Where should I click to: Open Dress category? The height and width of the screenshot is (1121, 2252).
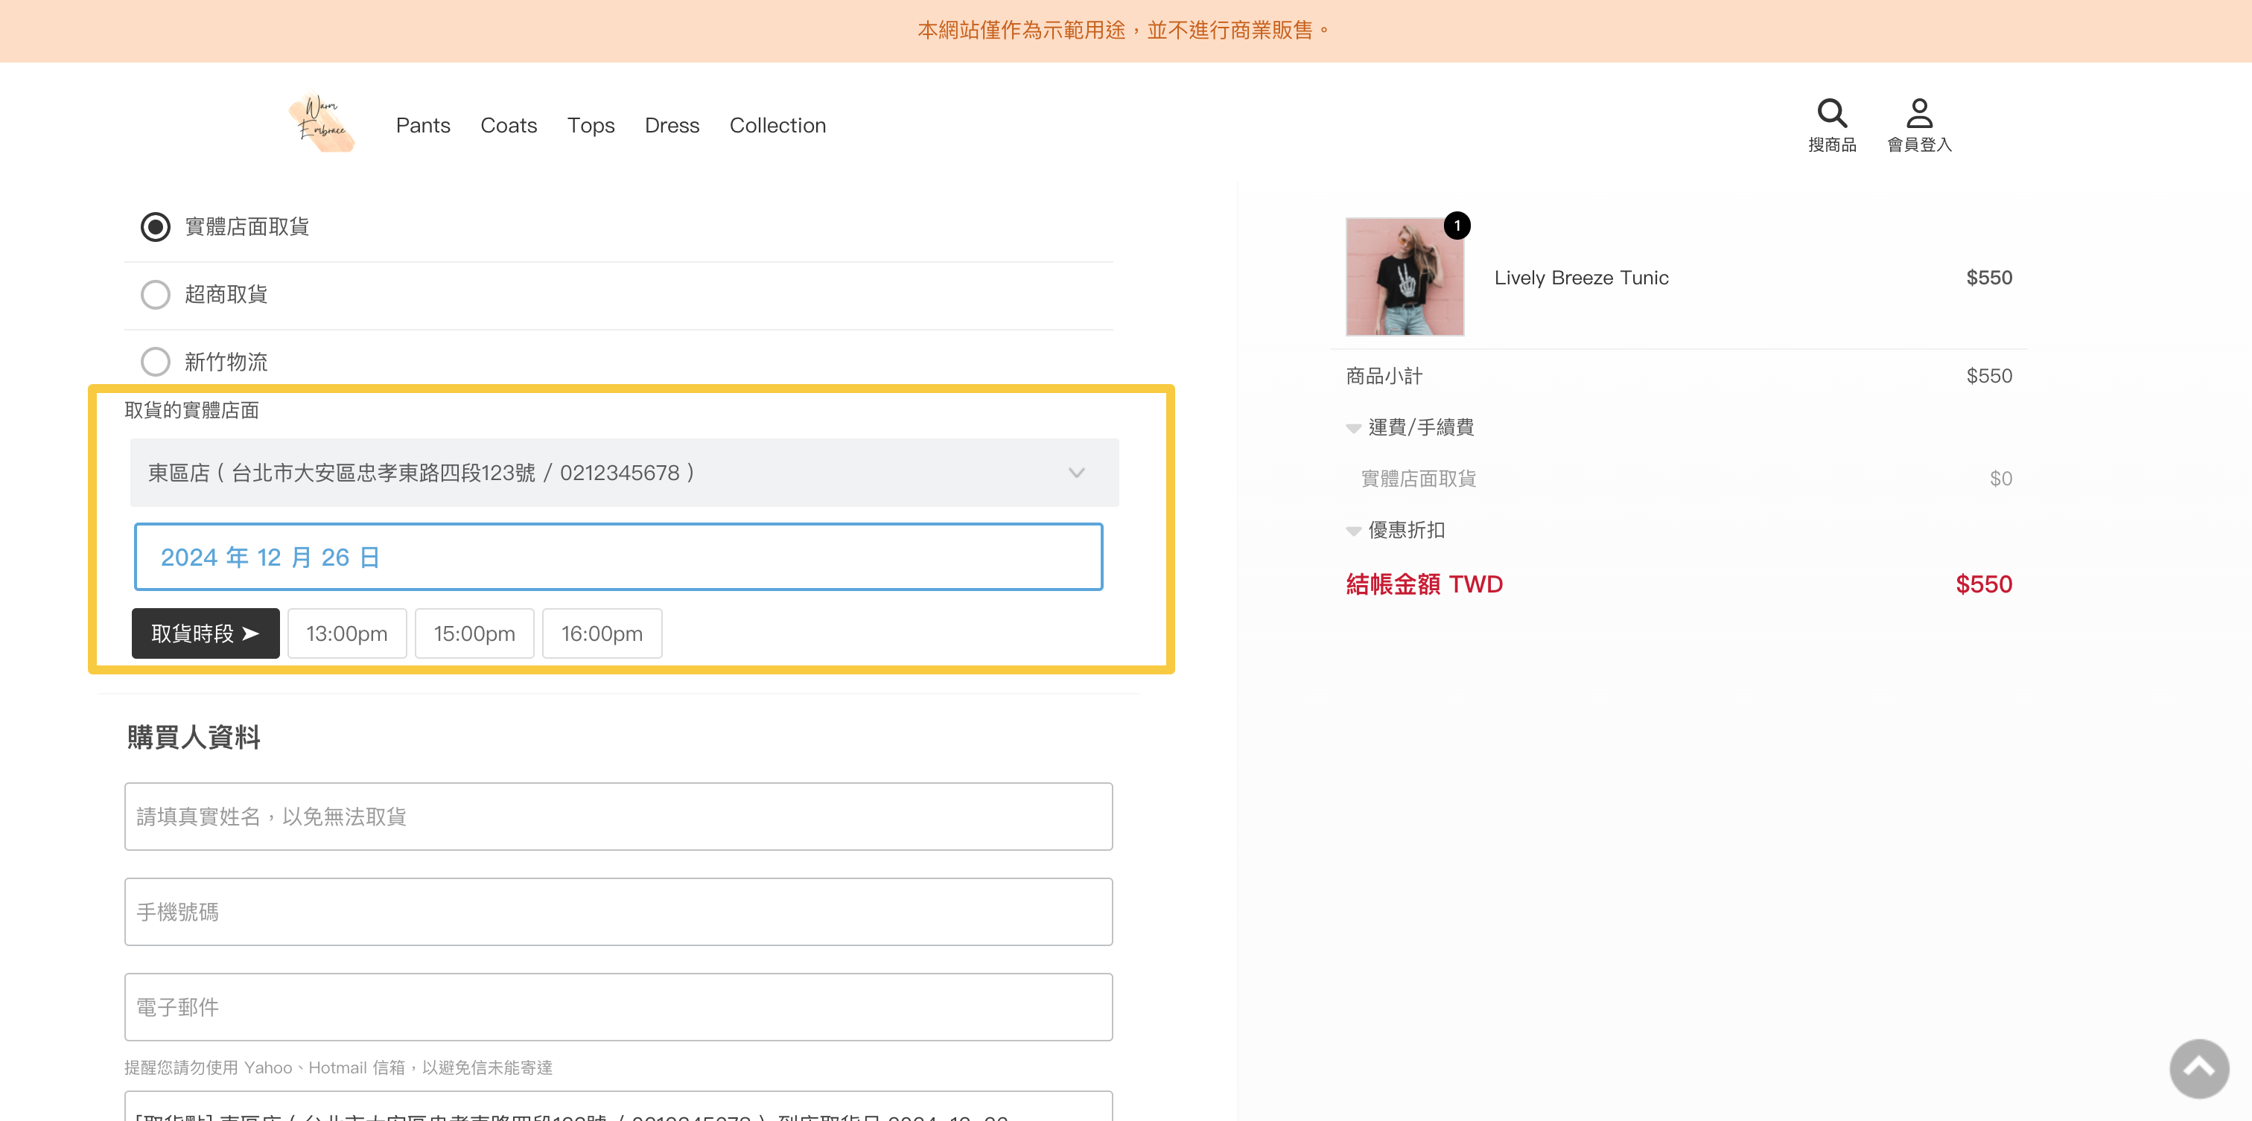coord(672,125)
